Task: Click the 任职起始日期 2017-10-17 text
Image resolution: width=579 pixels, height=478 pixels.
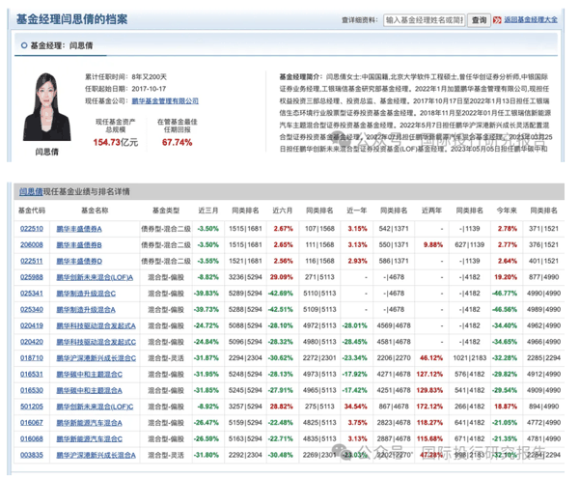Action: pos(125,89)
